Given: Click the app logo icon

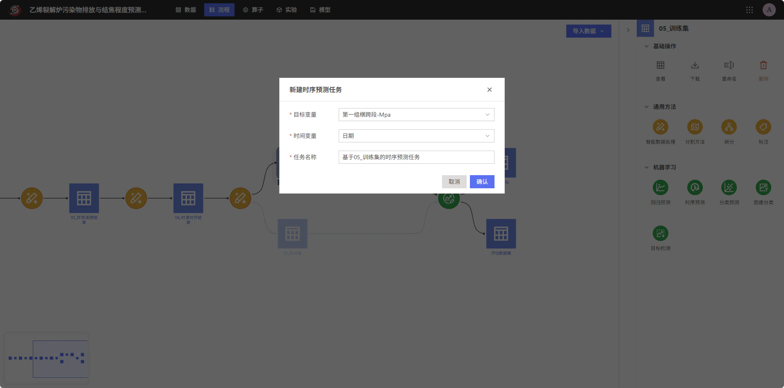Looking at the screenshot, I should pos(15,10).
